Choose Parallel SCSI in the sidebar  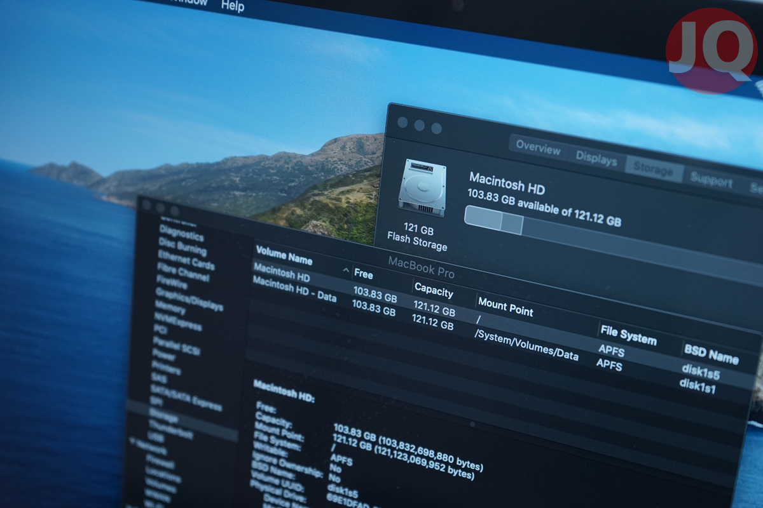click(176, 346)
